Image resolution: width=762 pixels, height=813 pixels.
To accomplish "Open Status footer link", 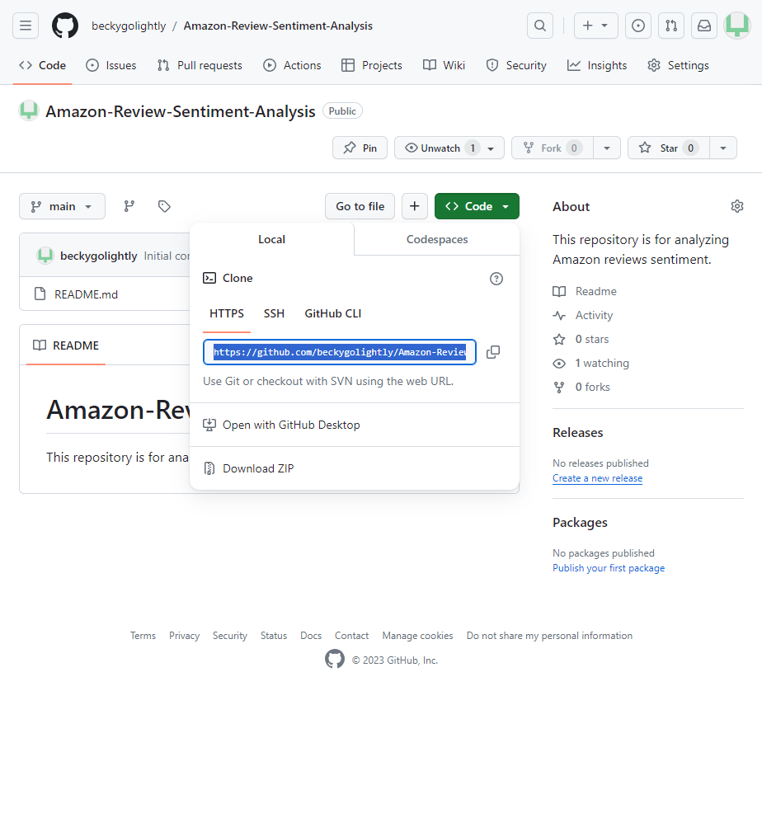I will [x=273, y=635].
